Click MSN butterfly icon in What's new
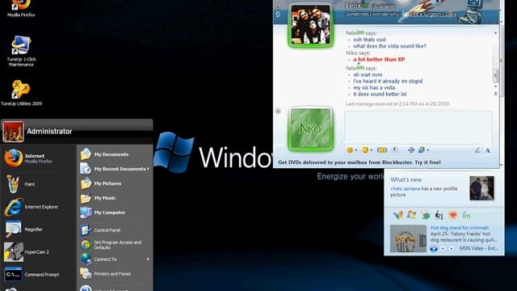517x291 pixels. (398, 216)
